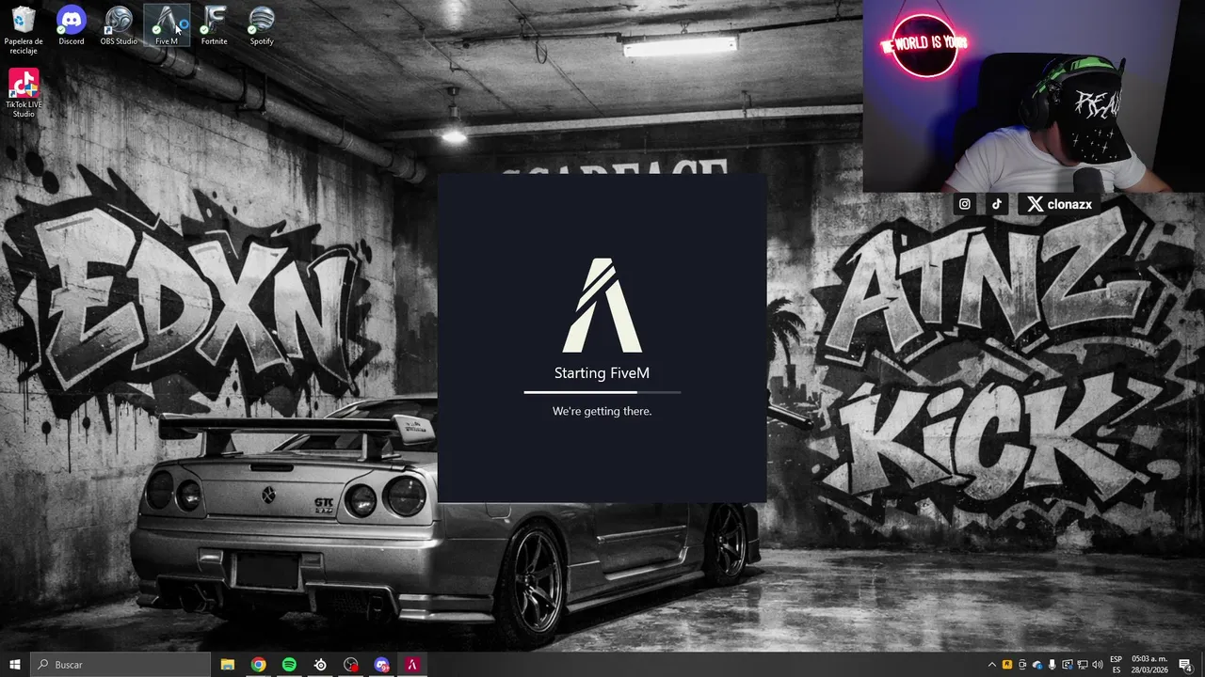Open the Papelera de reciclaje desktop icon
The image size is (1205, 677).
pos(24,30)
